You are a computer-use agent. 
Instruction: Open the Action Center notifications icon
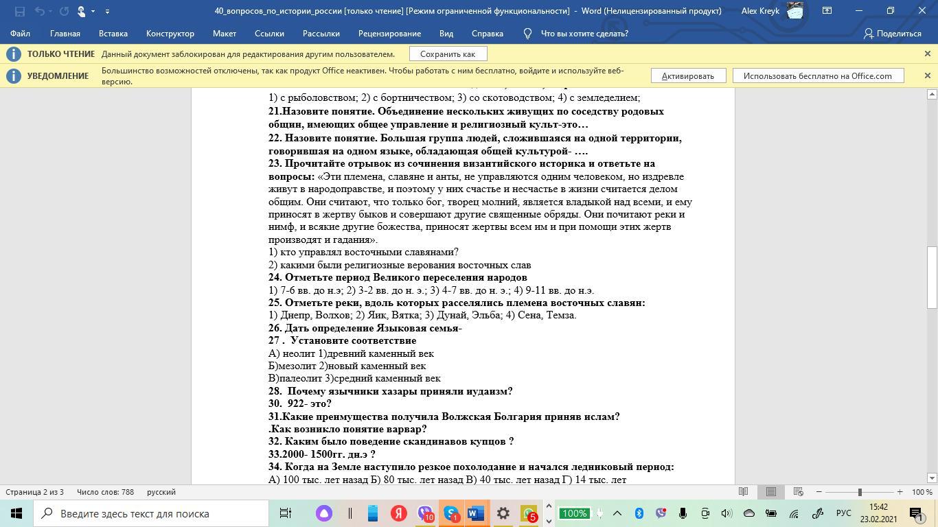tap(916, 513)
